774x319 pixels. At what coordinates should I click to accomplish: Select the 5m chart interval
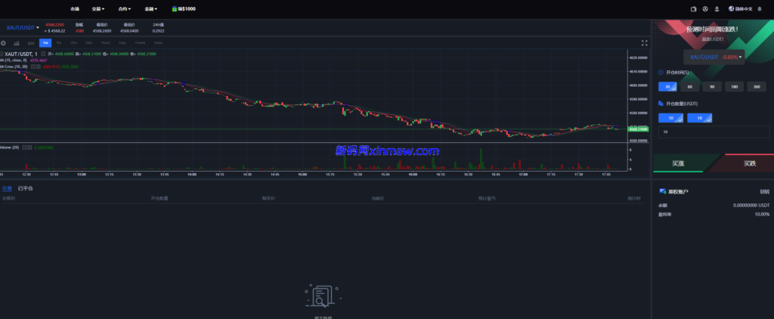point(59,43)
